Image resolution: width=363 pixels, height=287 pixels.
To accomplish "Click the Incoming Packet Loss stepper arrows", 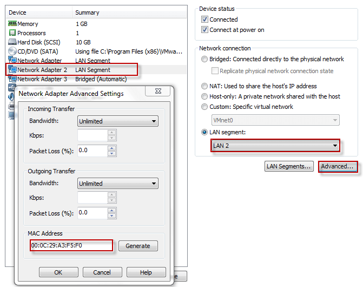I will pos(112,150).
